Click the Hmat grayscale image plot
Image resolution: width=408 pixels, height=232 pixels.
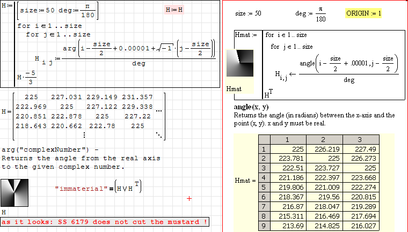tap(239, 64)
